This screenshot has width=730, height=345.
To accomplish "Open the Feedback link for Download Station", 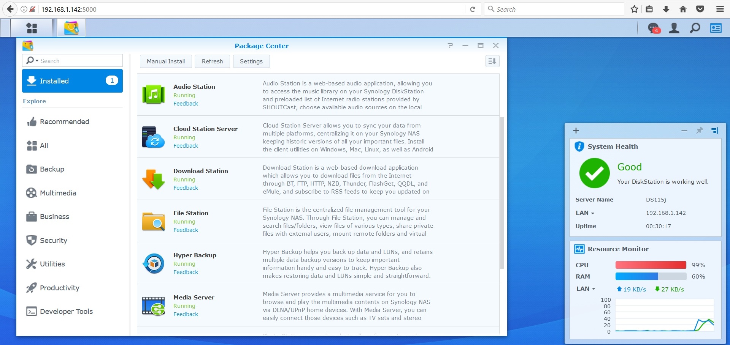I will 186,188.
